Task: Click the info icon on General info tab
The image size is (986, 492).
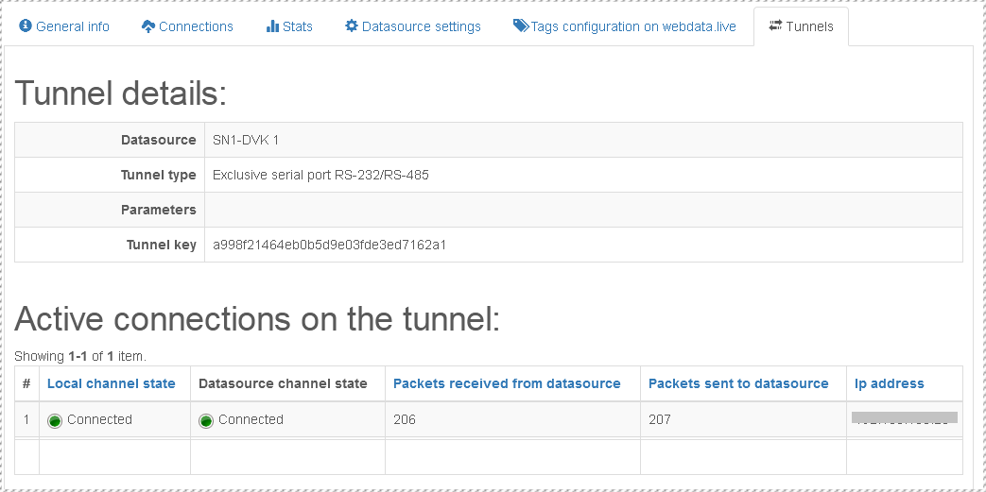Action: point(26,26)
